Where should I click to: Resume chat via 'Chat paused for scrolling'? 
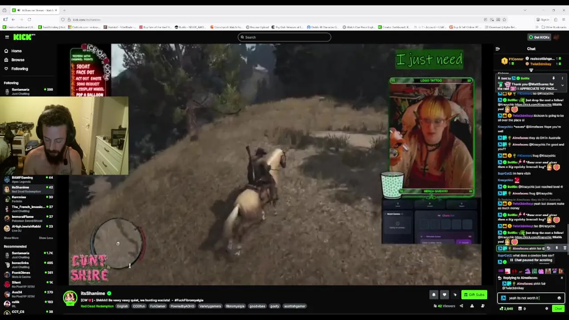(530, 260)
